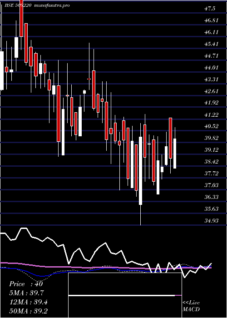The height and width of the screenshot is (318, 227).
Task: Click the Price : 40 readout
Action: tap(26, 284)
